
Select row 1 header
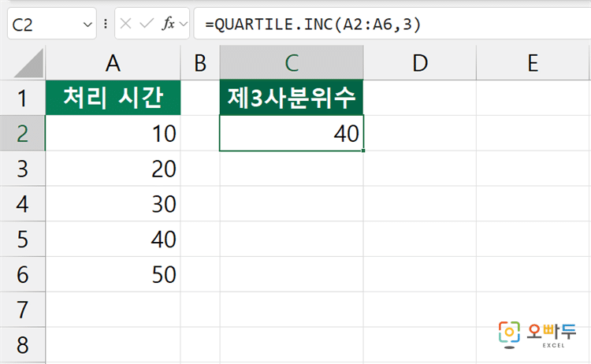point(22,98)
